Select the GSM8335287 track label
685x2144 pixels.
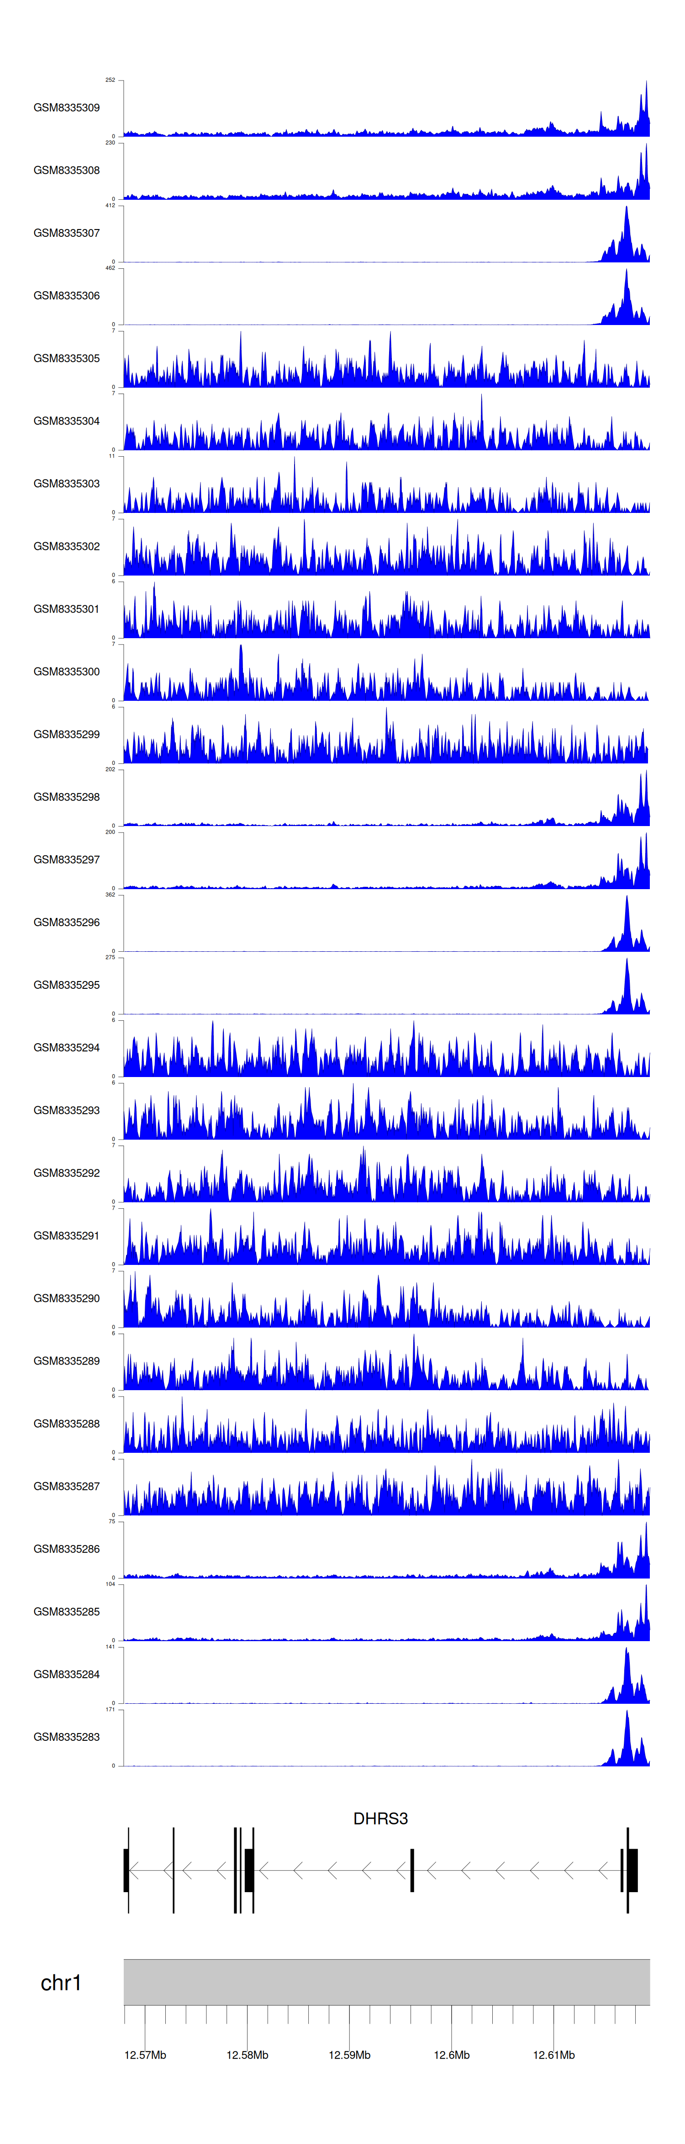click(x=67, y=1487)
